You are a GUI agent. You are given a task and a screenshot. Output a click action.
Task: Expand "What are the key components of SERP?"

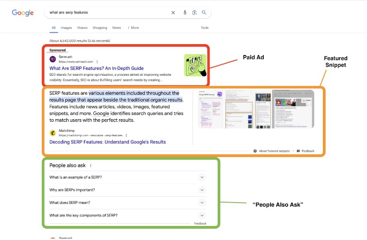202,215
